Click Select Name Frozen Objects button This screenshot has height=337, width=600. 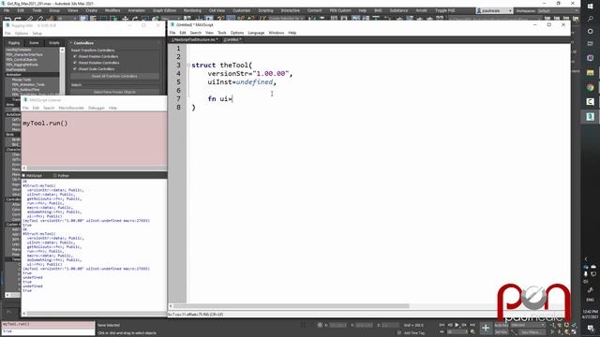[114, 92]
